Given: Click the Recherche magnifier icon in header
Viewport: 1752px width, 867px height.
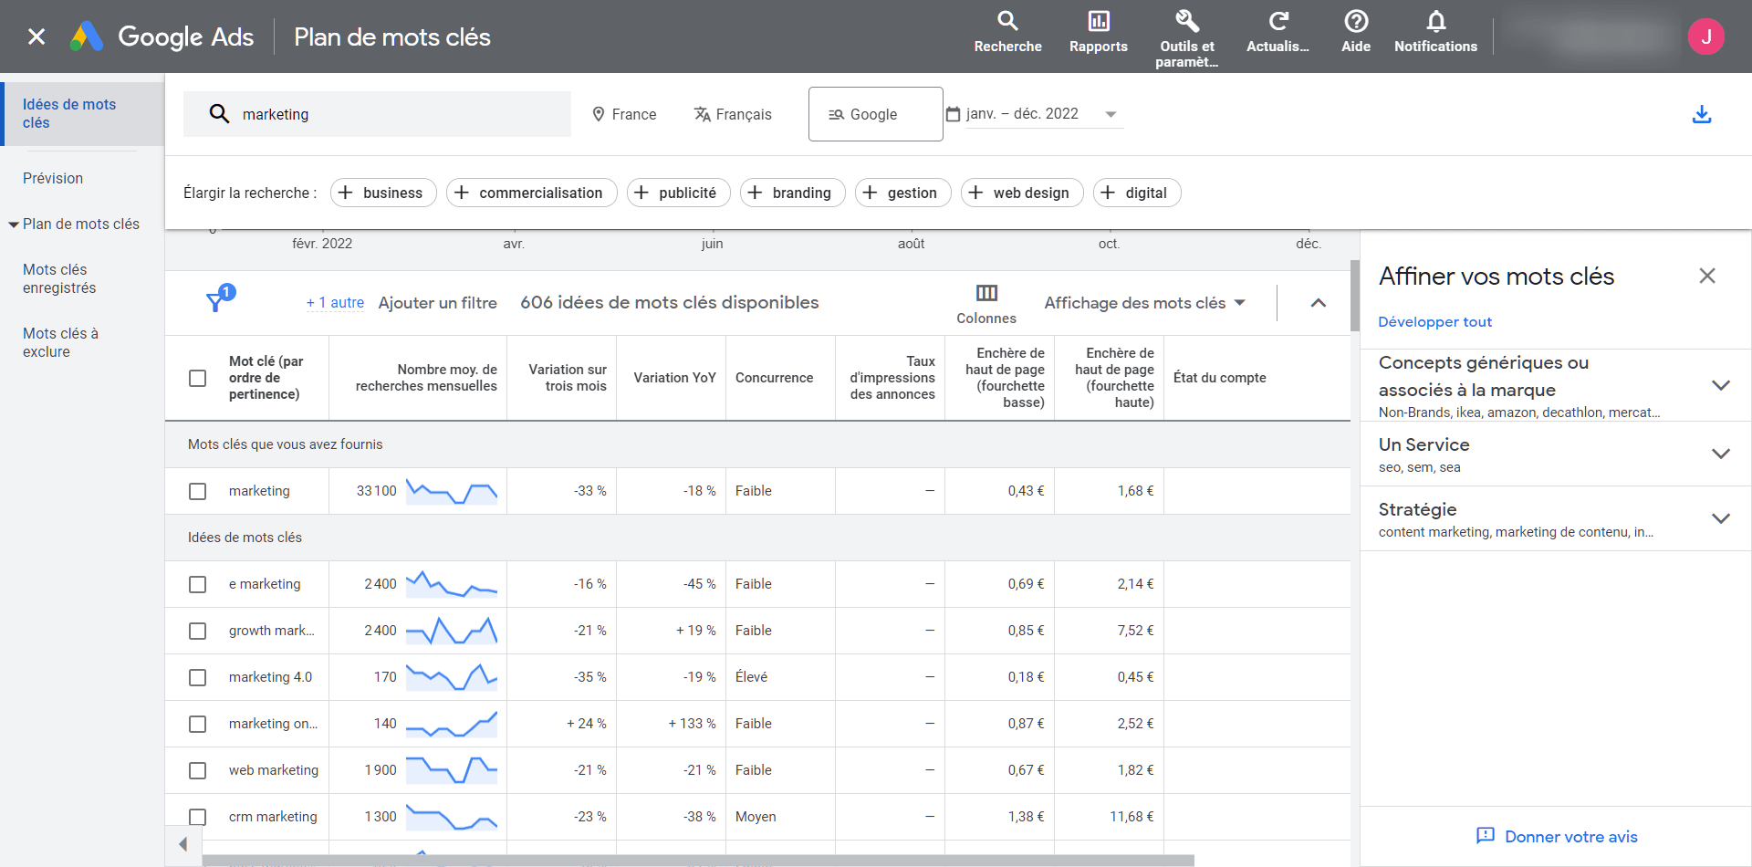Looking at the screenshot, I should pyautogui.click(x=1007, y=22).
